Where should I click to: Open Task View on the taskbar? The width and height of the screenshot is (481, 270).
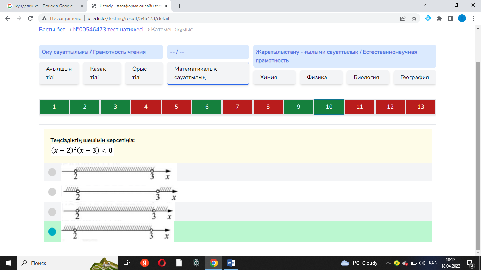tap(127, 263)
